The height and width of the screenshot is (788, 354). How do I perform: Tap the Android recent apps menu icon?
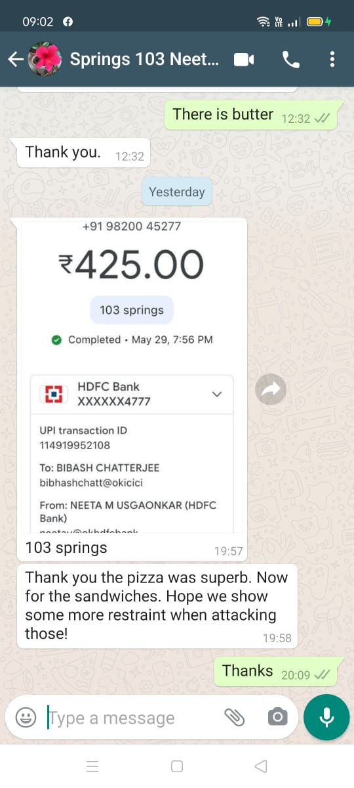click(x=92, y=766)
